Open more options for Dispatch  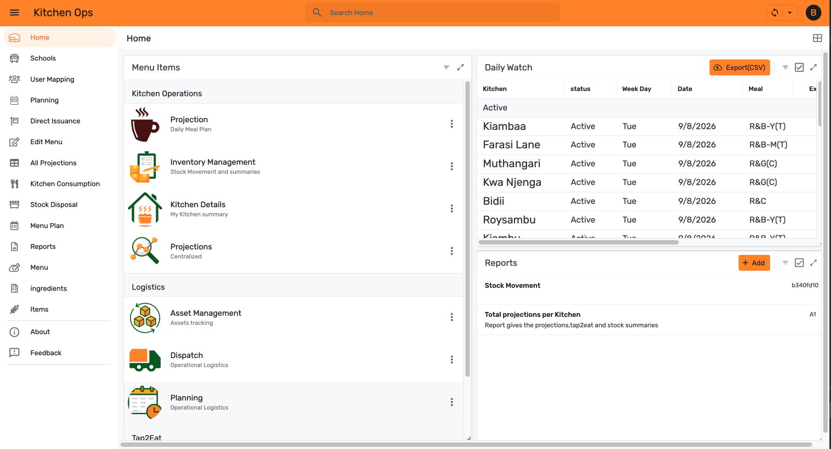pyautogui.click(x=451, y=360)
